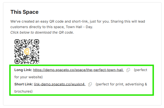Open the demo.spaceto.co/space/the-perfect-town-hall link
Viewport: 164px width, 108px height.
click(78, 70)
